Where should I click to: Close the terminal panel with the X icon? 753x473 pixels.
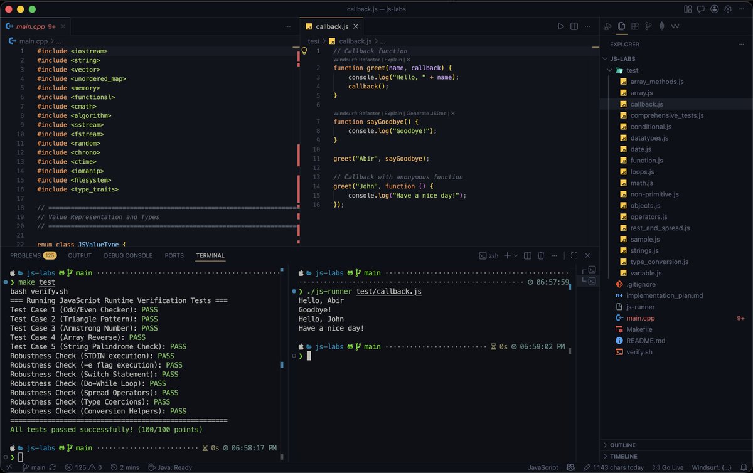(587, 255)
